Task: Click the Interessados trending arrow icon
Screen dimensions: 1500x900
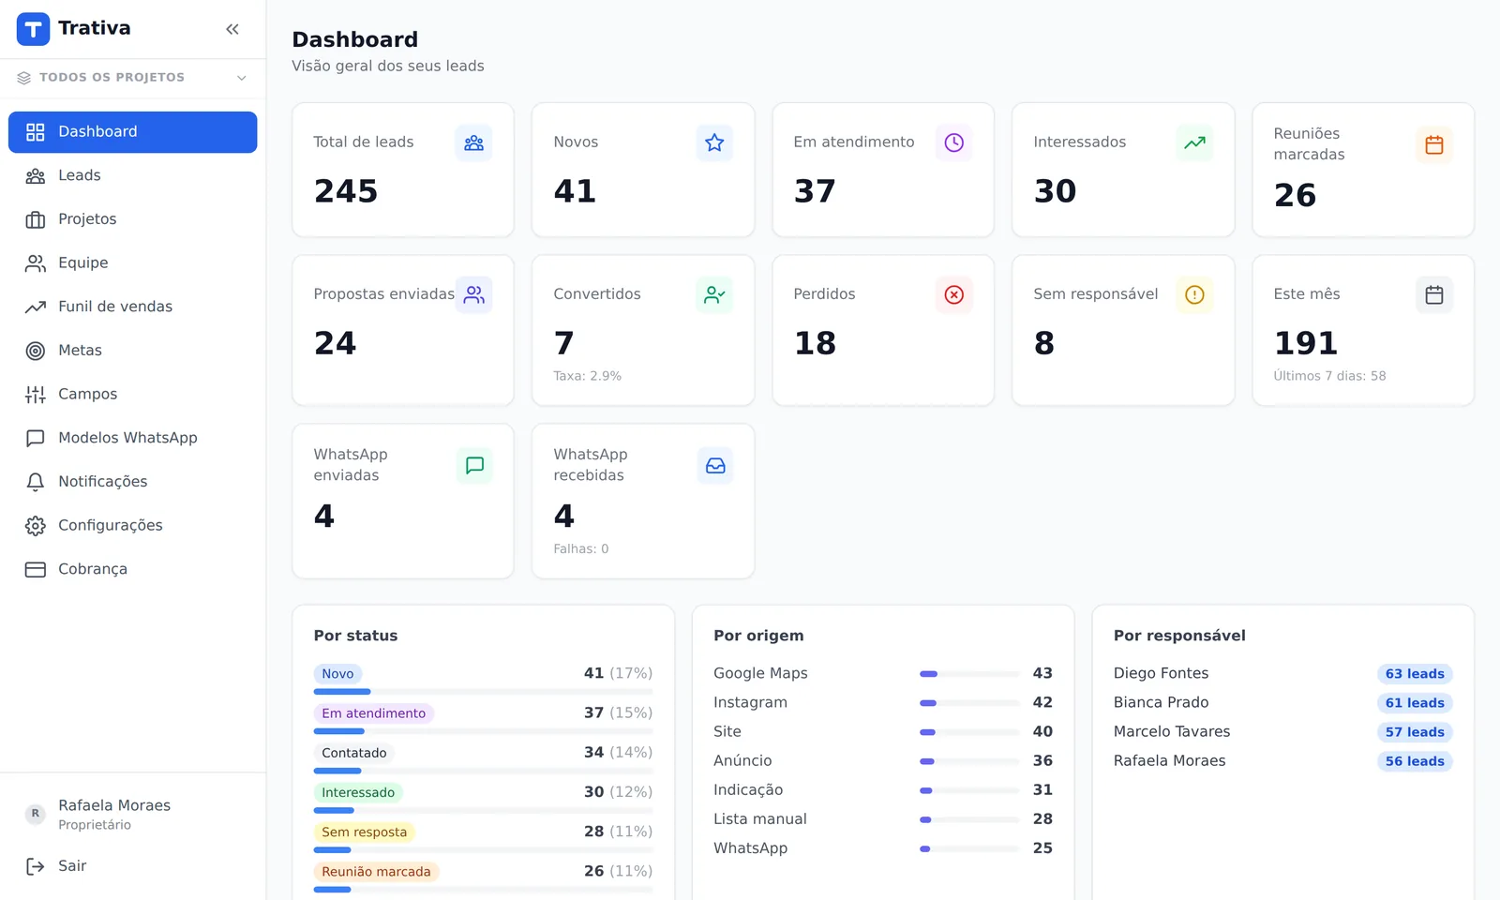Action: click(x=1194, y=143)
